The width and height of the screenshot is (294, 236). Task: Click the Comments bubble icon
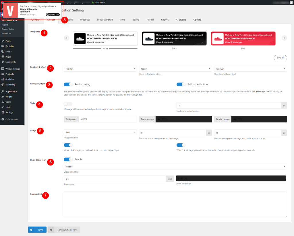[3, 62]
